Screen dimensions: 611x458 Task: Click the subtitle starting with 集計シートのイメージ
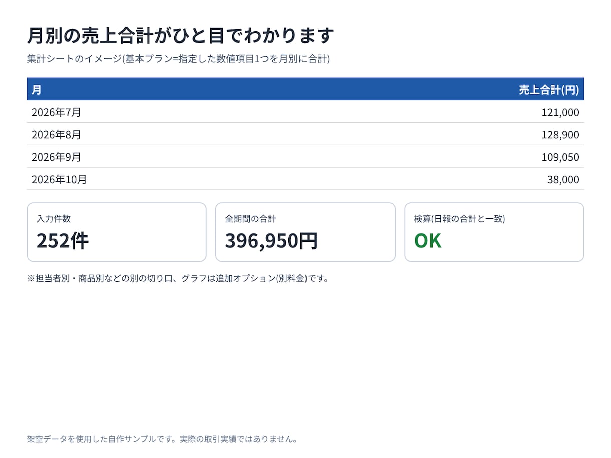click(x=178, y=59)
